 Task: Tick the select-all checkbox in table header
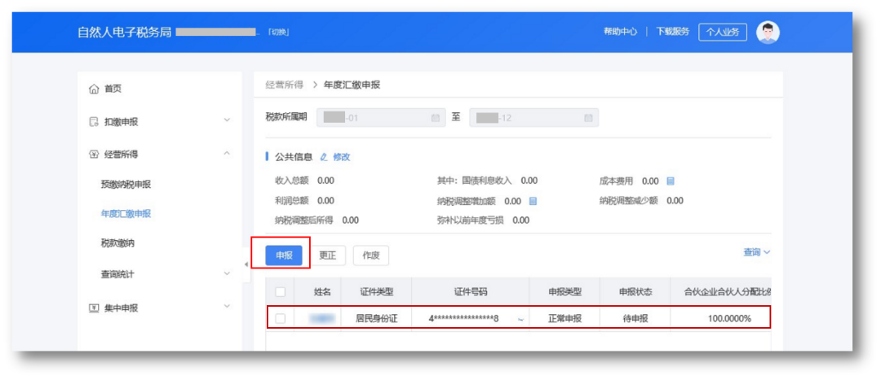click(280, 292)
